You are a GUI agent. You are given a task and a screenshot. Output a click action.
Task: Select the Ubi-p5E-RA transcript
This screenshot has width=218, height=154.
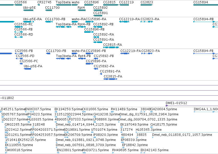[32, 19]
